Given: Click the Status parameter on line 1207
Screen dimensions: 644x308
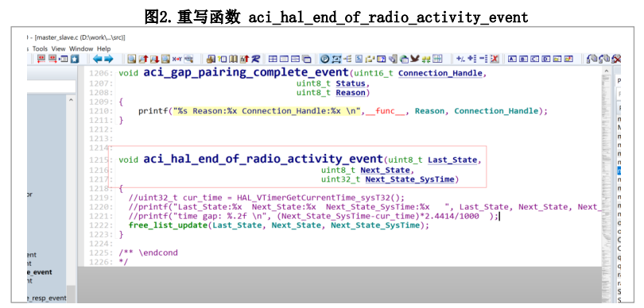Looking at the screenshot, I should [x=351, y=83].
